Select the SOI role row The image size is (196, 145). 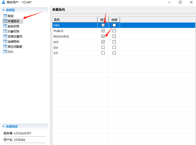tap(124, 42)
